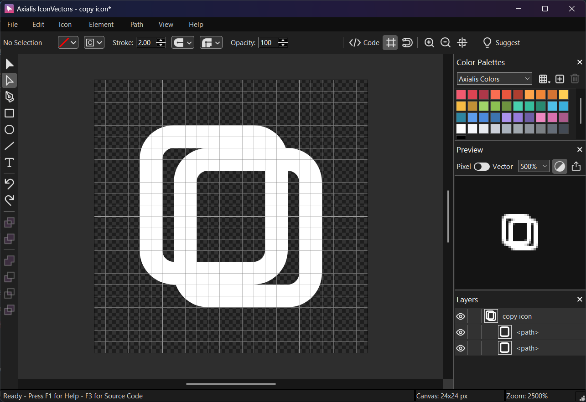This screenshot has width=586, height=402.
Task: Select the Rectangle tool
Action: [x=9, y=113]
